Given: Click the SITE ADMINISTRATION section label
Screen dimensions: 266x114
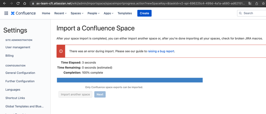Looking at the screenshot, I should point(19,40).
